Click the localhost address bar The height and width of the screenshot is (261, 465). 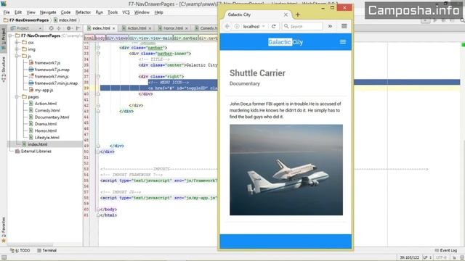click(x=251, y=26)
